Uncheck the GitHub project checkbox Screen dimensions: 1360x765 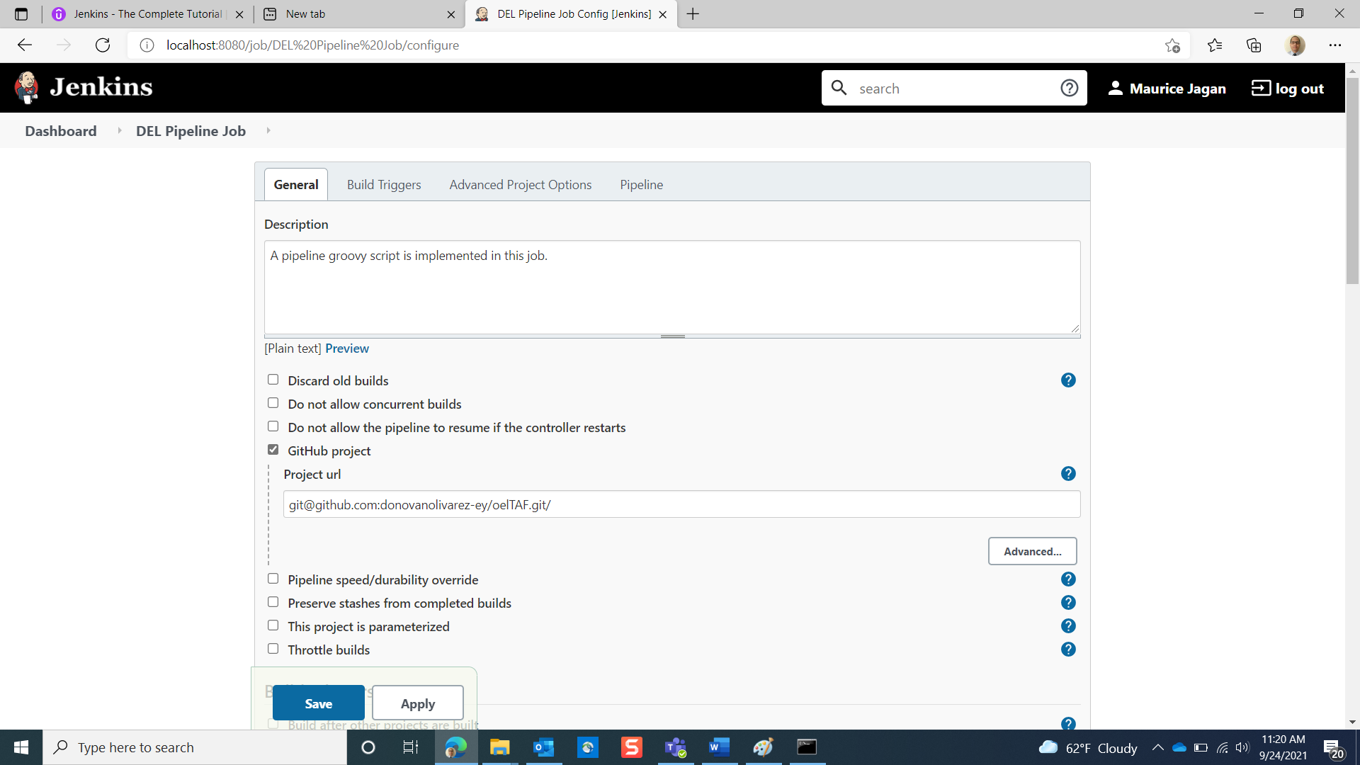pos(273,450)
